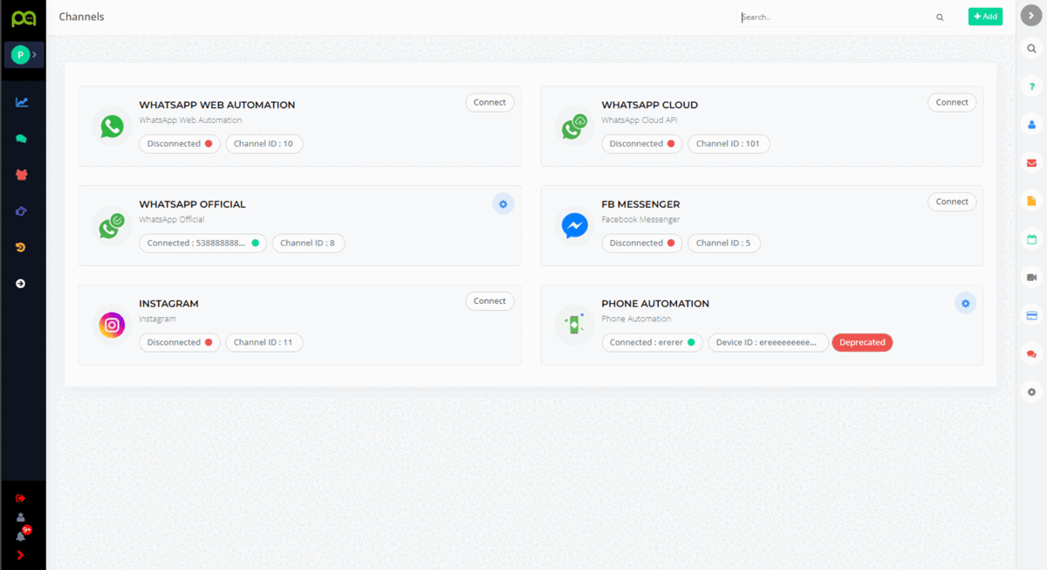Connect the Instagram channel

pyautogui.click(x=489, y=301)
